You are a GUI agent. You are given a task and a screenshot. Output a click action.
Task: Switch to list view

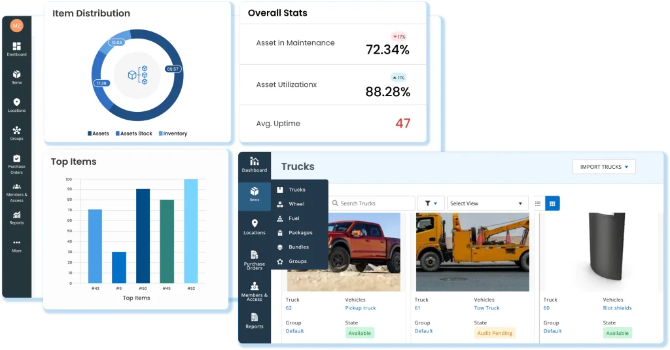coord(538,203)
